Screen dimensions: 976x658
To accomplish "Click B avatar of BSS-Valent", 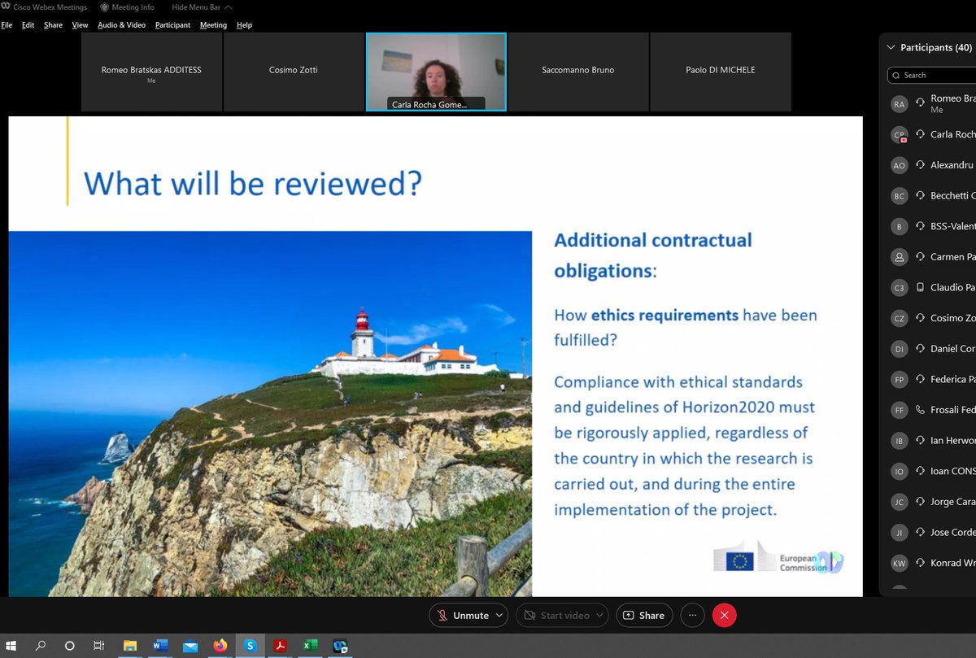I will point(899,227).
